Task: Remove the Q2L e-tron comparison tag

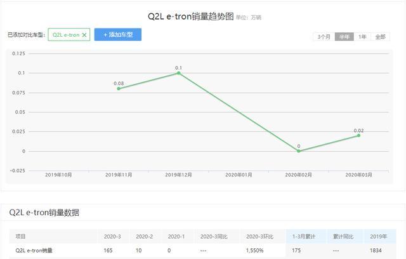Action: pos(84,35)
